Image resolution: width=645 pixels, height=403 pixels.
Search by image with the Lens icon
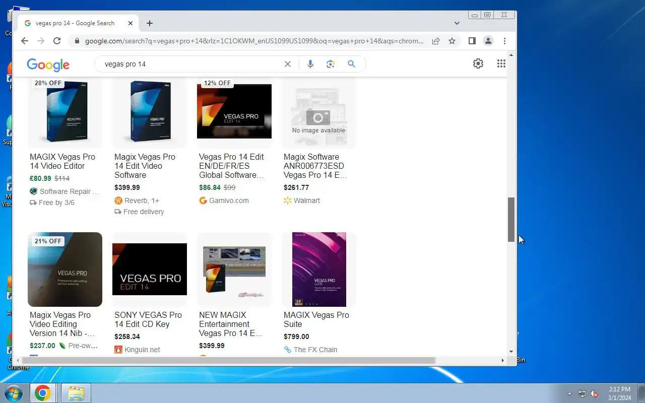331,64
